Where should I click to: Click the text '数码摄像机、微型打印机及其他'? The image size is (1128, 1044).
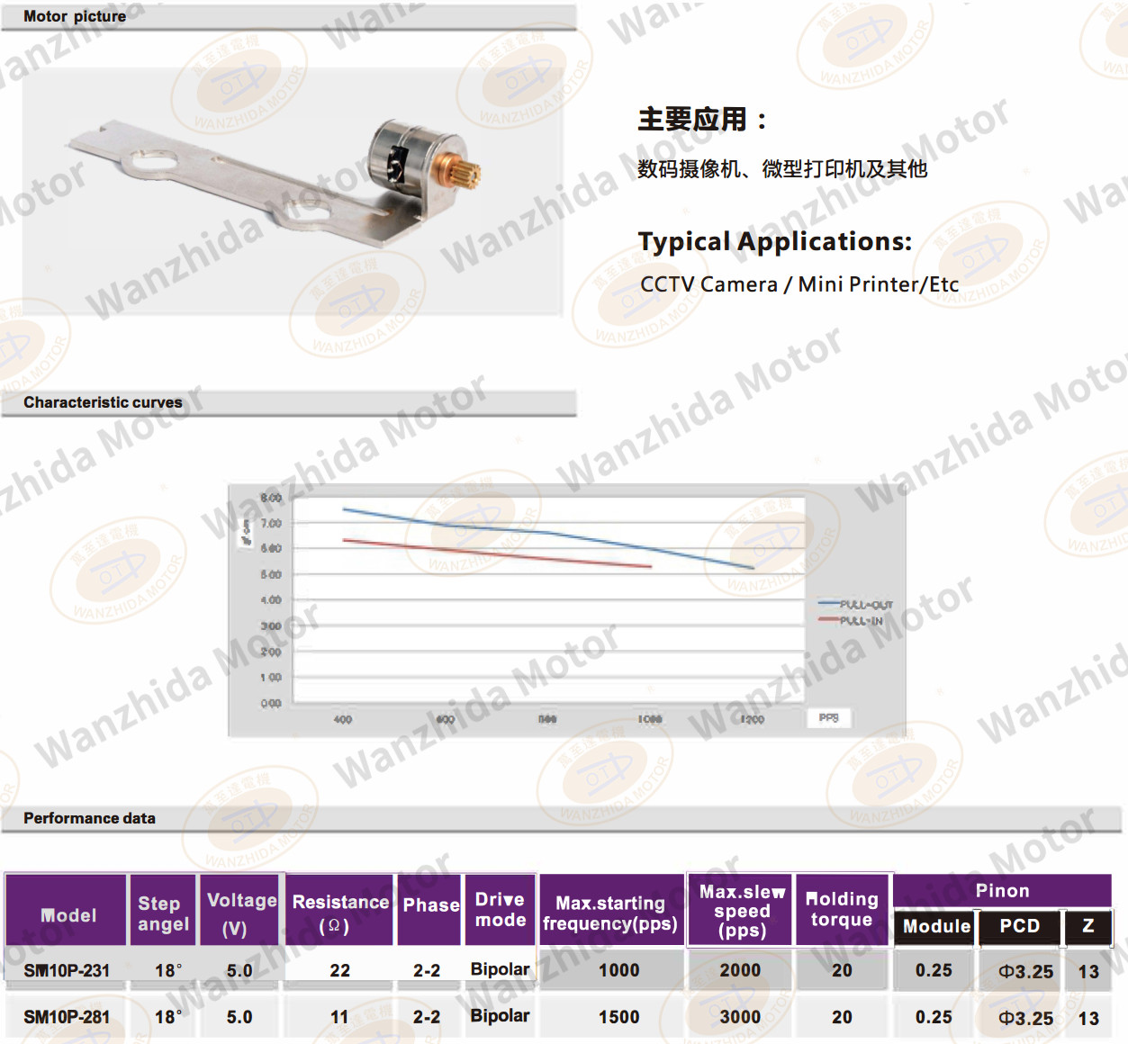tap(782, 168)
